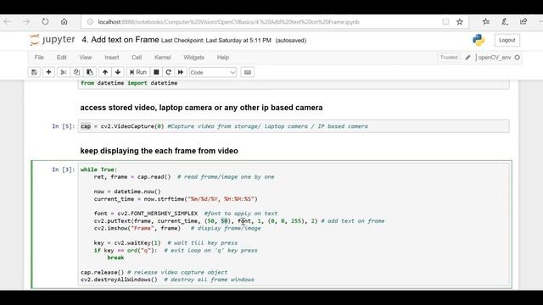
Task: Move selected cell down
Action: (x=118, y=72)
